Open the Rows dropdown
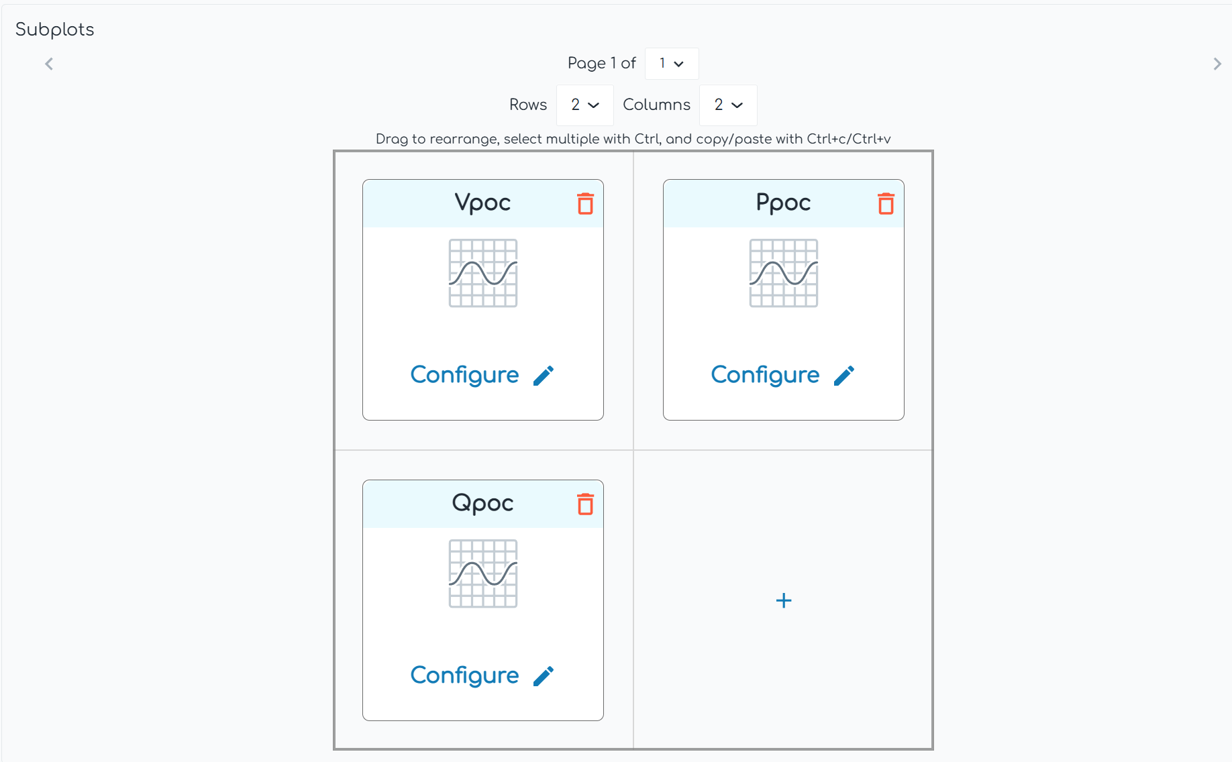The image size is (1232, 762). (584, 105)
